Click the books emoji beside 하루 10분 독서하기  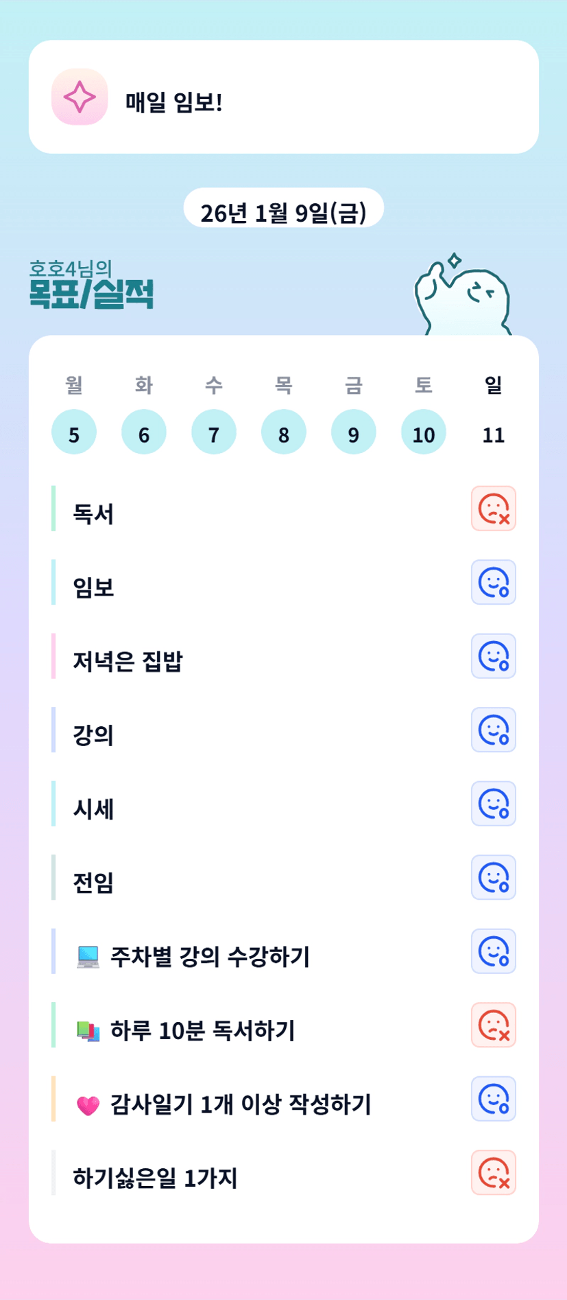click(x=88, y=1031)
